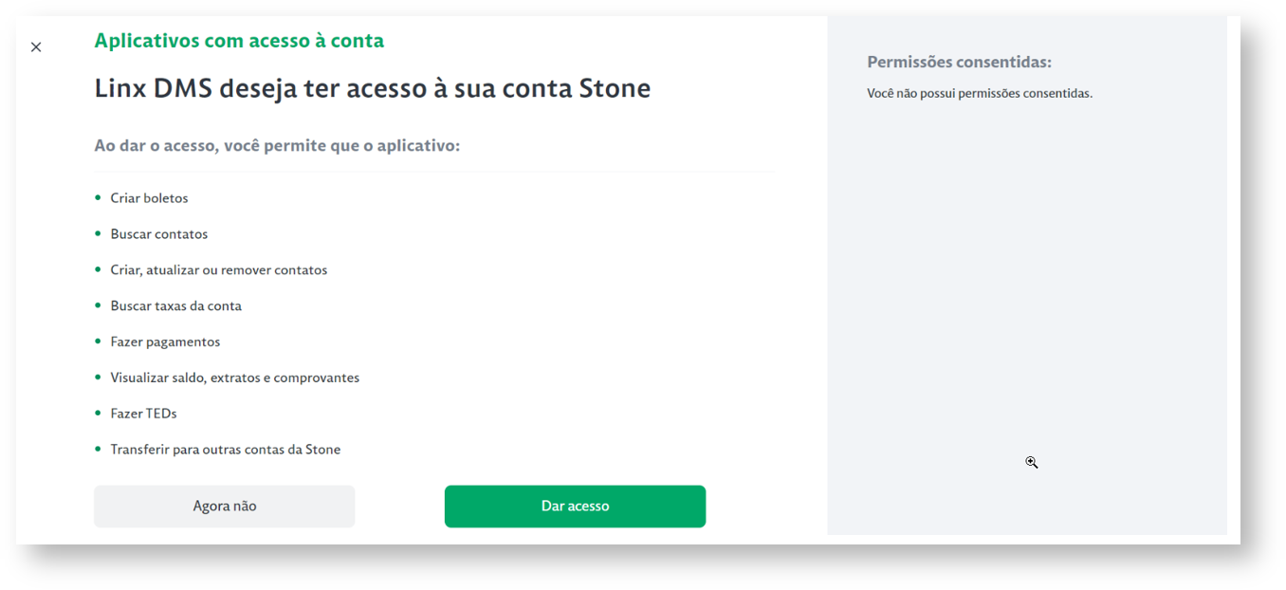1286x590 pixels.
Task: Click the zoom magnifier icon
Action: pos(1031,462)
